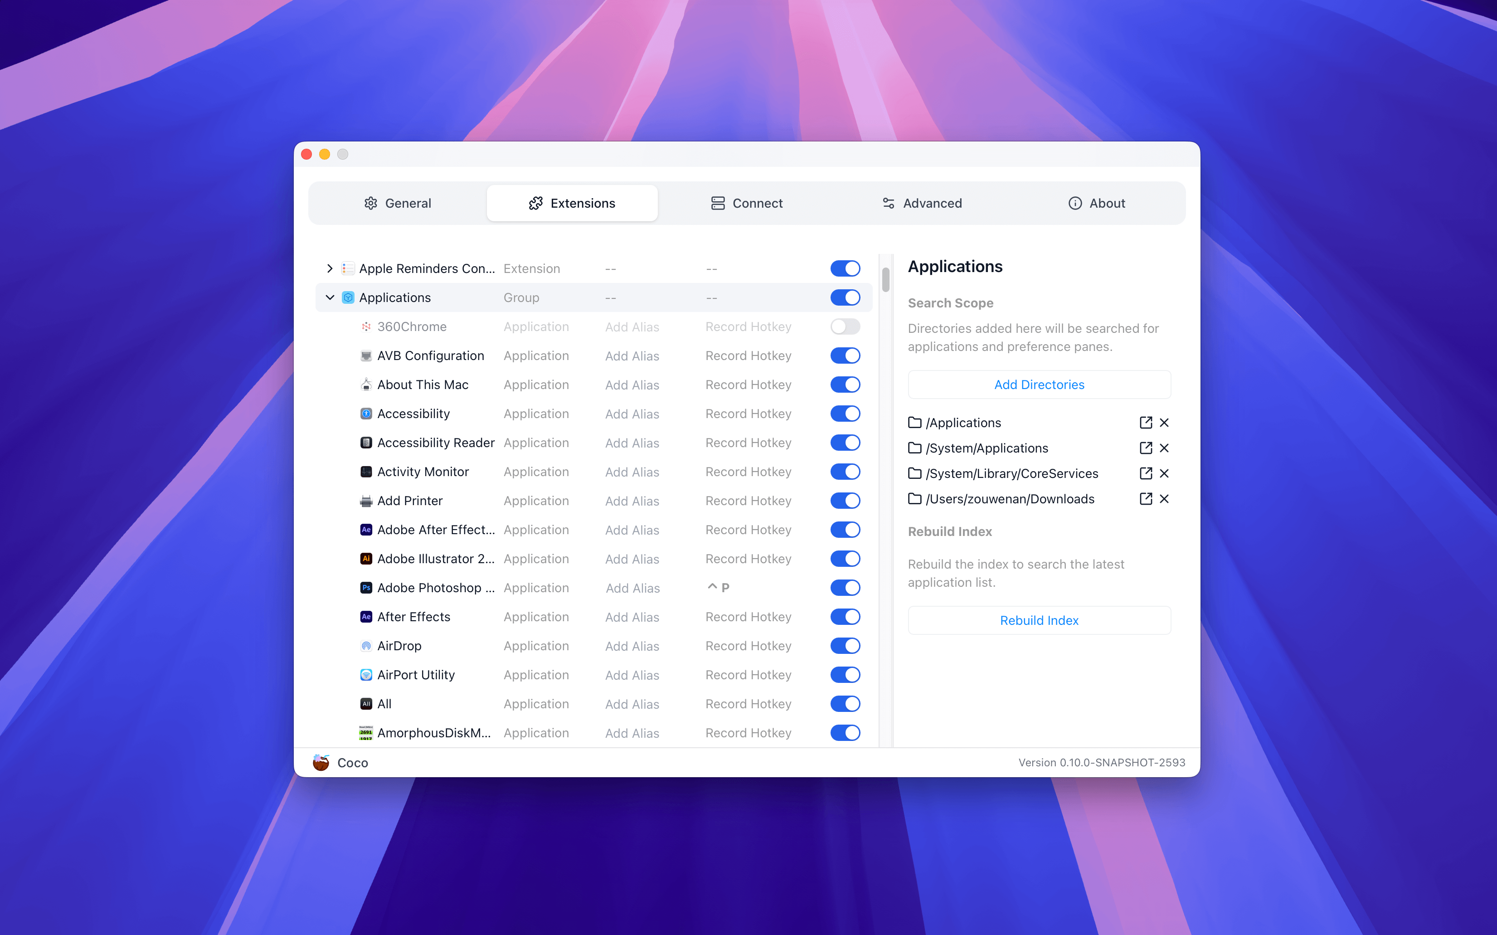Open /System/Library/CoreServices external link icon
This screenshot has width=1497, height=935.
1145,473
